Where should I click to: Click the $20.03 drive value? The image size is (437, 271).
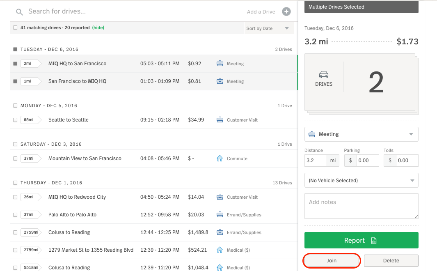196,215
